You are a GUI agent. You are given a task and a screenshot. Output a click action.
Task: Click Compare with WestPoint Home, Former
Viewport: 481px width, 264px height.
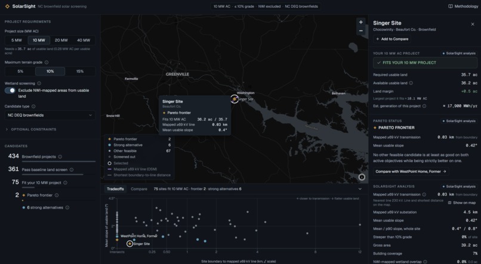[411, 172]
